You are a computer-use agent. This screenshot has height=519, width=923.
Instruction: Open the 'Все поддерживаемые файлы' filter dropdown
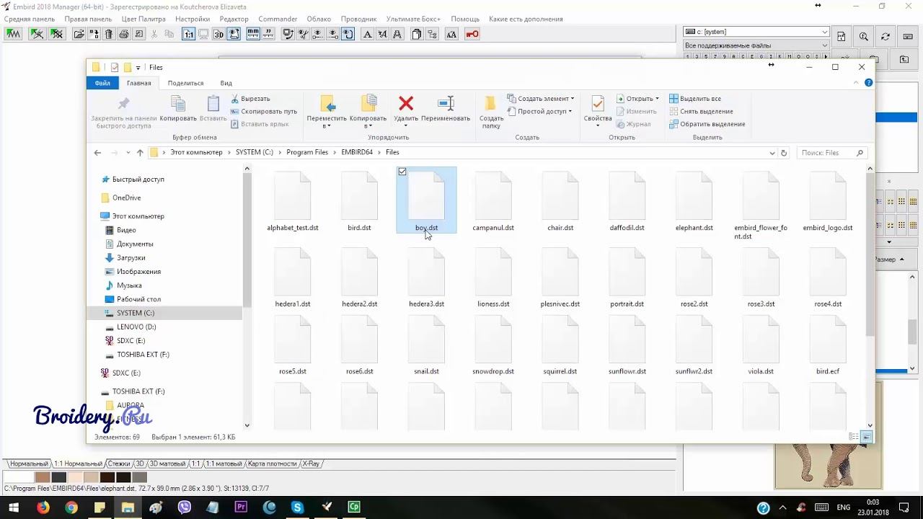(x=825, y=45)
